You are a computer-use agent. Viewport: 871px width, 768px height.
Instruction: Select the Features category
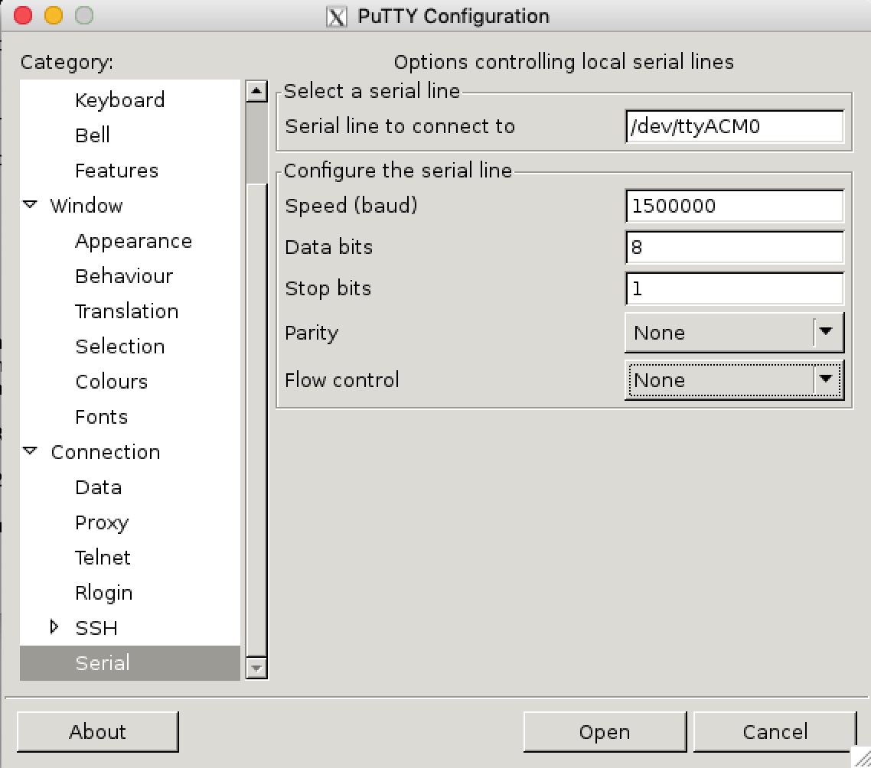click(116, 171)
